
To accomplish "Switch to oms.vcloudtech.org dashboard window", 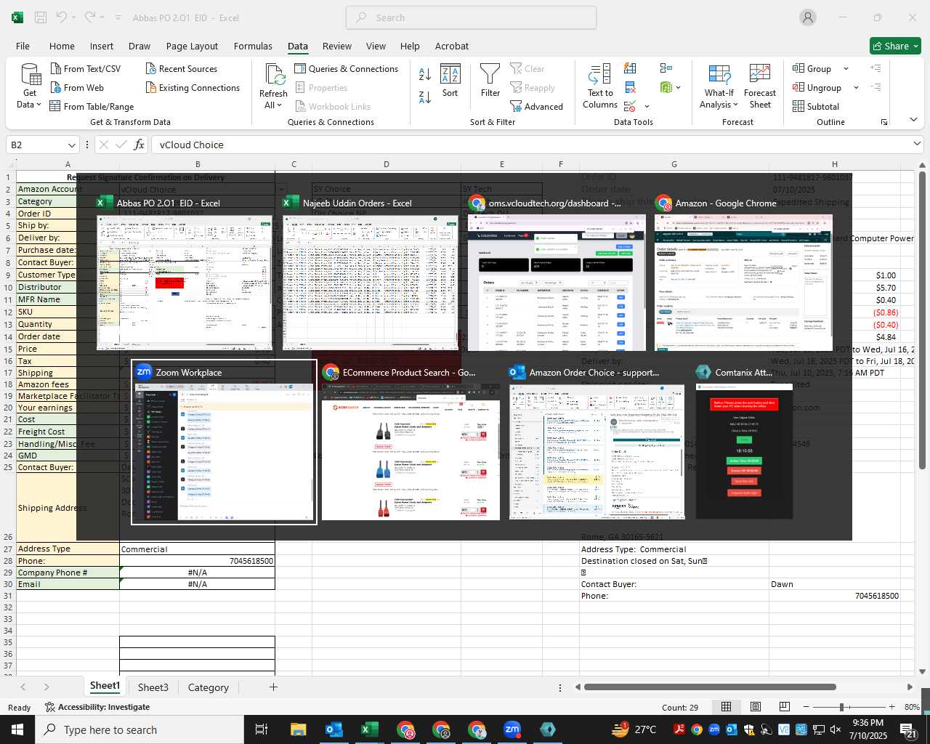I will coord(557,273).
